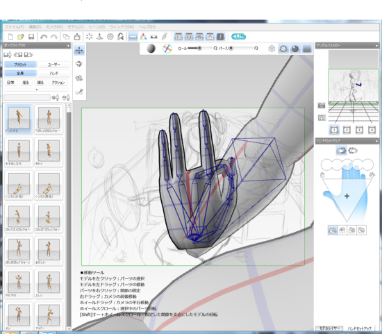Click the export box icon in toolbar
Image resolution: width=382 pixels, height=334 pixels.
[x=77, y=37]
